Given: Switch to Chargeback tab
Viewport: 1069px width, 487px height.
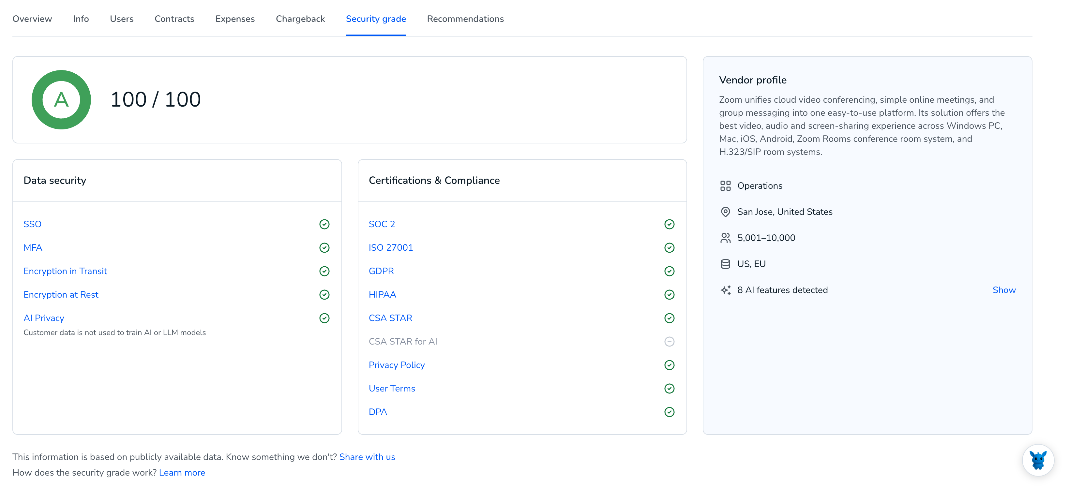Looking at the screenshot, I should click(300, 19).
